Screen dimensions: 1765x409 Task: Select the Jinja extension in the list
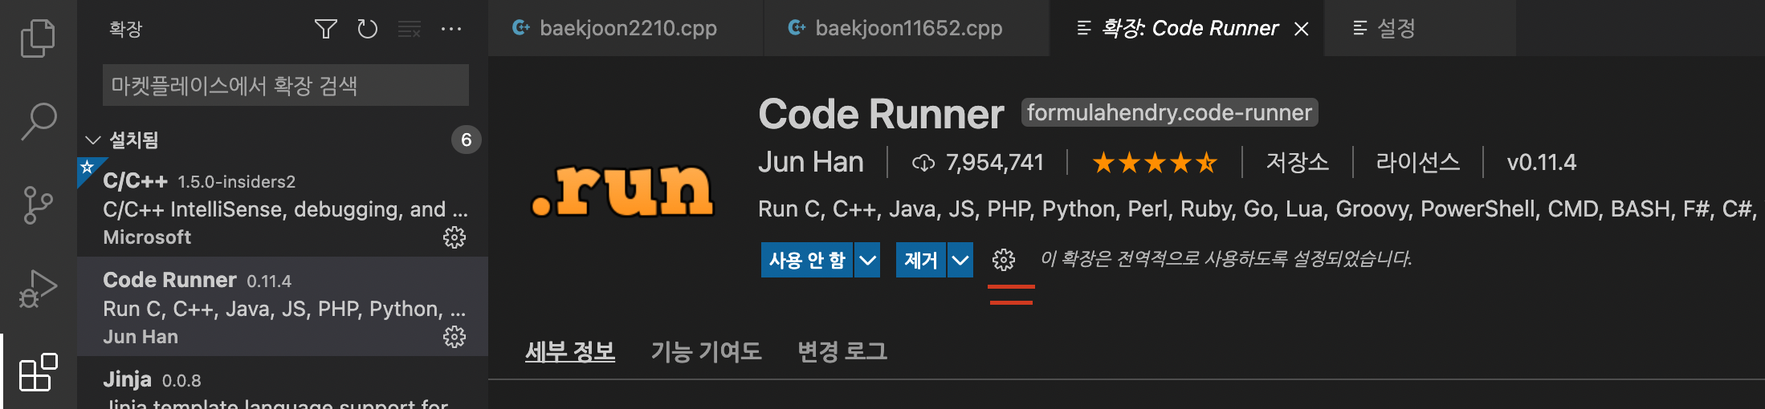pyautogui.click(x=283, y=383)
